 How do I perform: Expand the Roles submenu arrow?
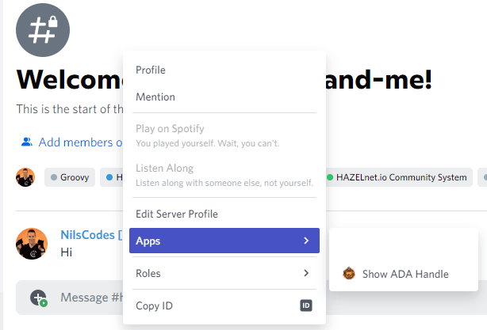[306, 273]
